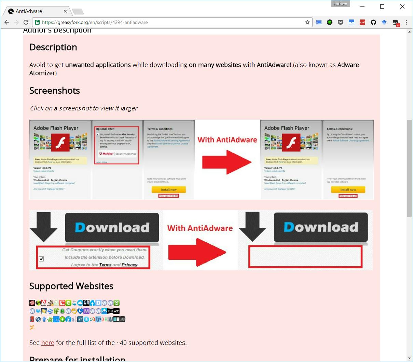Click the blue mountain site icon
The height and width of the screenshot is (362, 413).
point(104,311)
